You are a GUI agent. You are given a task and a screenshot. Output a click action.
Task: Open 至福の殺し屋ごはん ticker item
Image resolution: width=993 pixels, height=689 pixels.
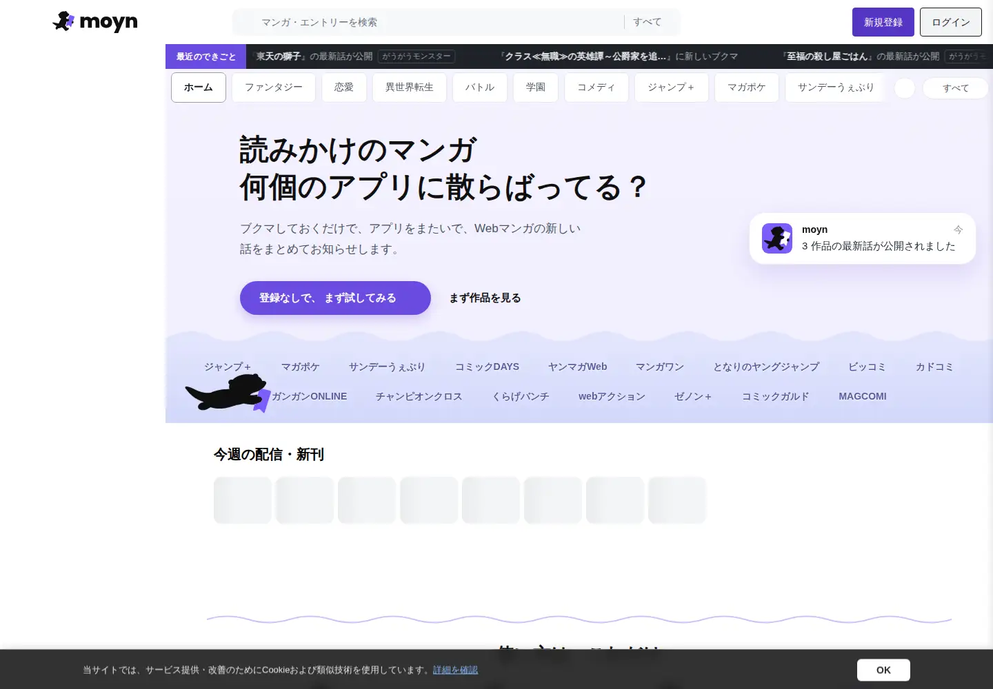[861, 56]
